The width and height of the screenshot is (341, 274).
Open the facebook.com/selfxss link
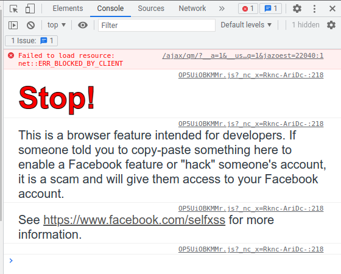(134, 220)
